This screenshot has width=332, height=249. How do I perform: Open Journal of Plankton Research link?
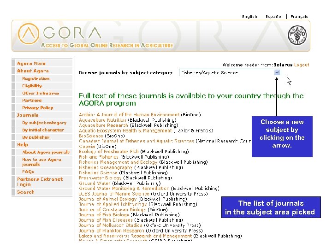[112, 231]
